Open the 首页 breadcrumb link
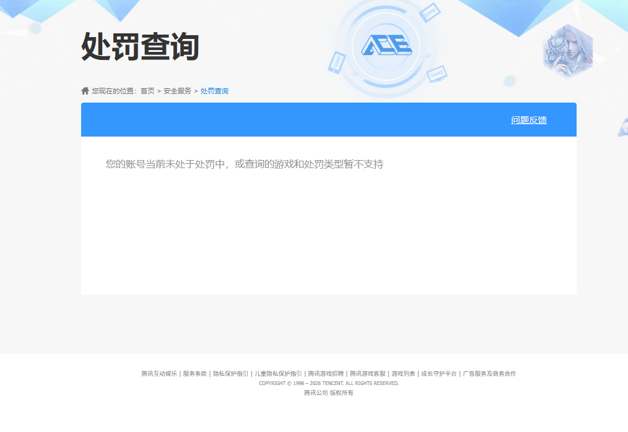Screen dimensions: 628x432 pyautogui.click(x=147, y=91)
